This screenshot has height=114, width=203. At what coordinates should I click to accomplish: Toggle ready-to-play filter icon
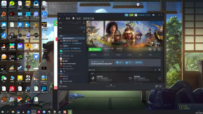84,28
